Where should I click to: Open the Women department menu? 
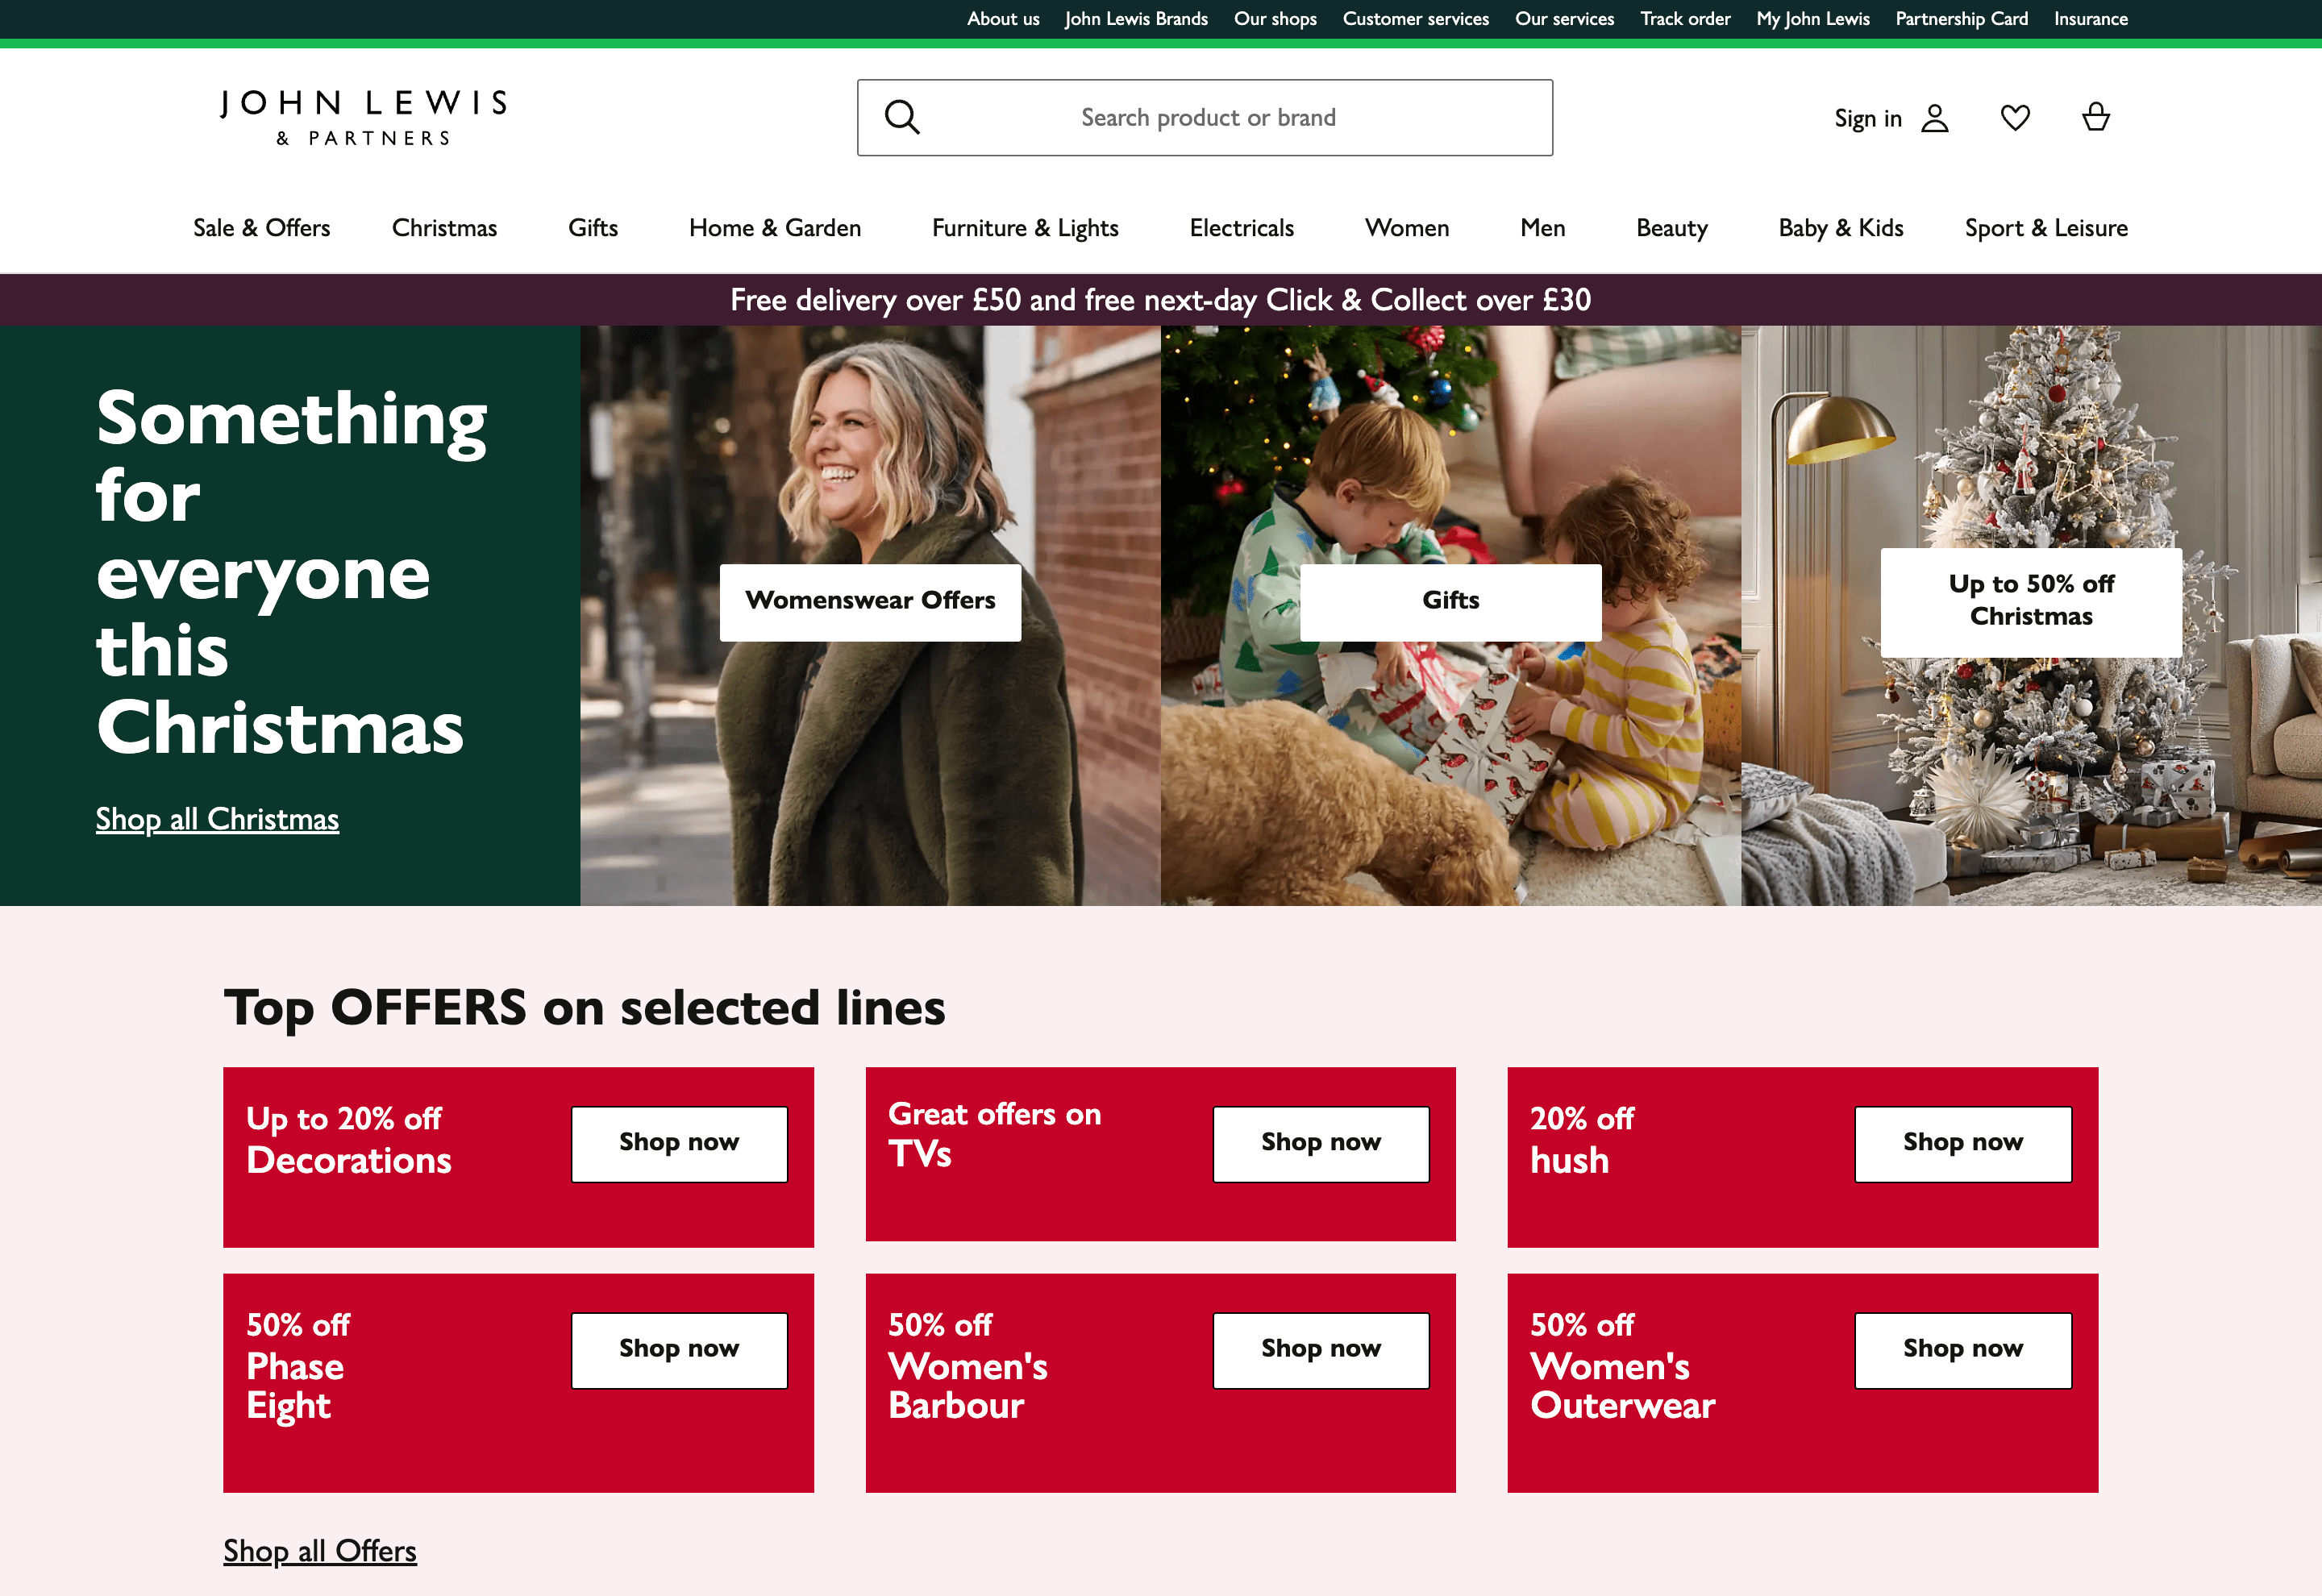pos(1407,228)
